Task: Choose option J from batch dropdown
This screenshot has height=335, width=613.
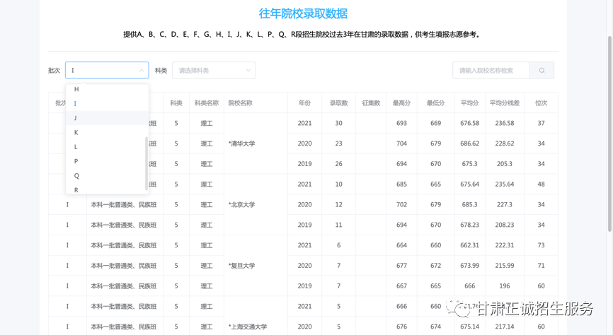Action: (76, 118)
